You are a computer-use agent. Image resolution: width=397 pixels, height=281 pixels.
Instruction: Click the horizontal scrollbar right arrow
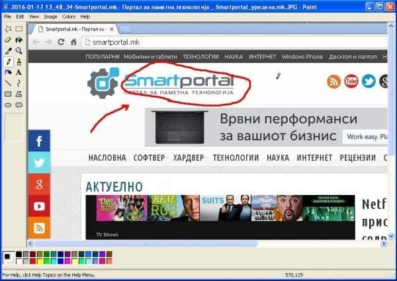click(384, 243)
